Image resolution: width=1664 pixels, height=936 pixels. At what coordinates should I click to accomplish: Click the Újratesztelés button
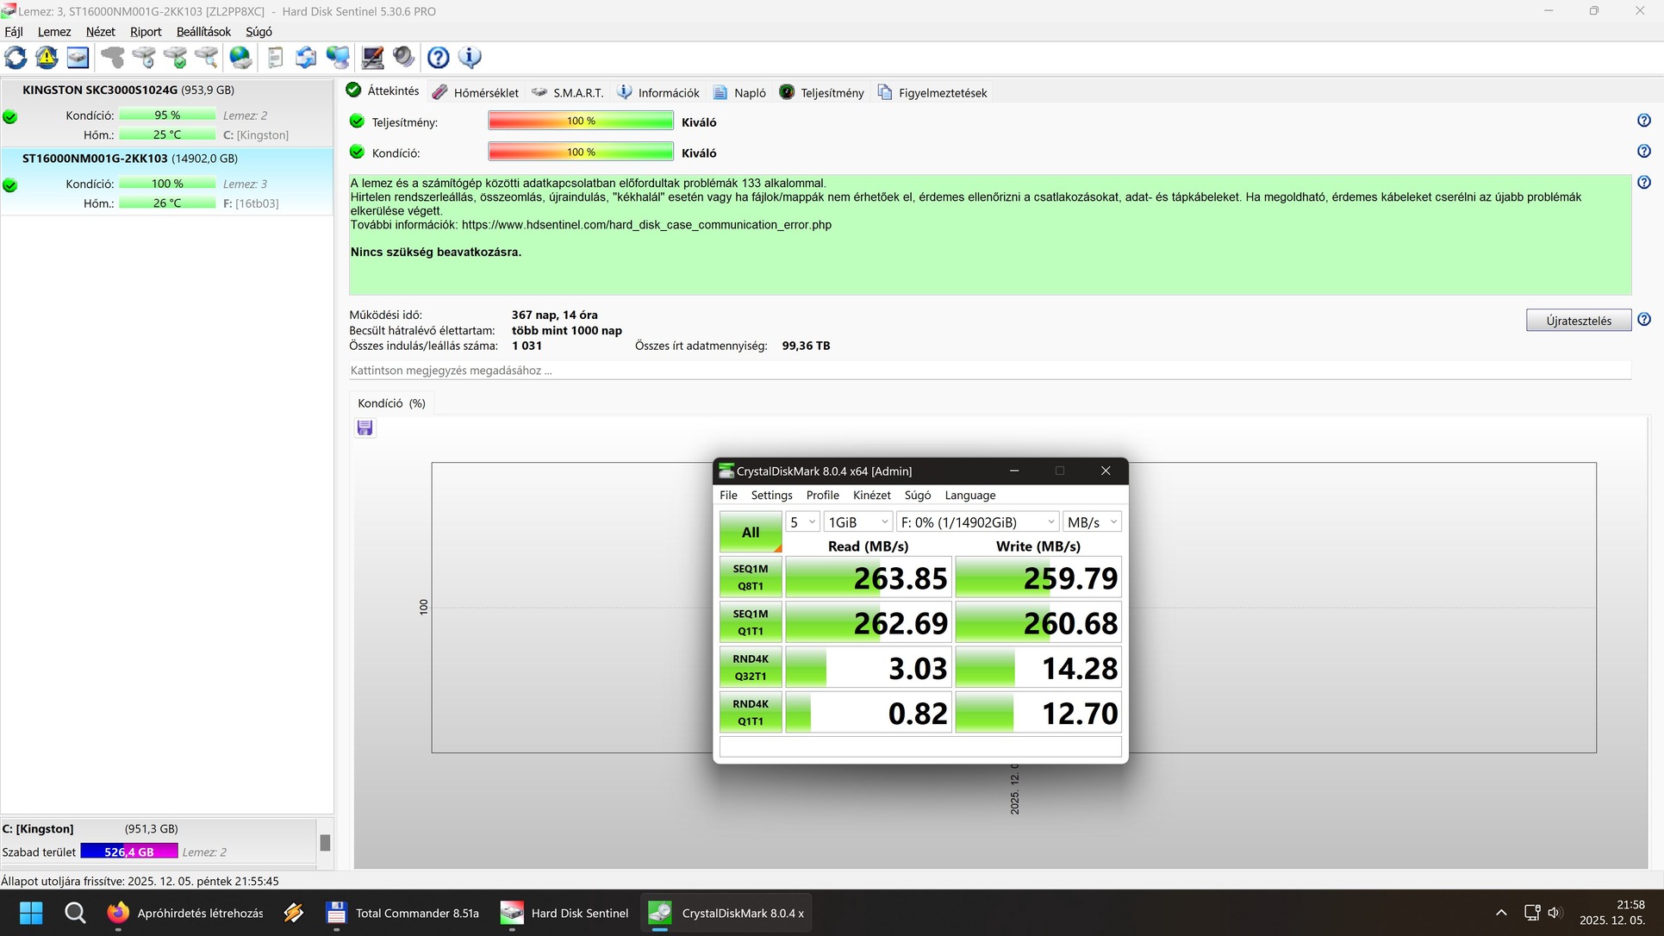(1578, 321)
